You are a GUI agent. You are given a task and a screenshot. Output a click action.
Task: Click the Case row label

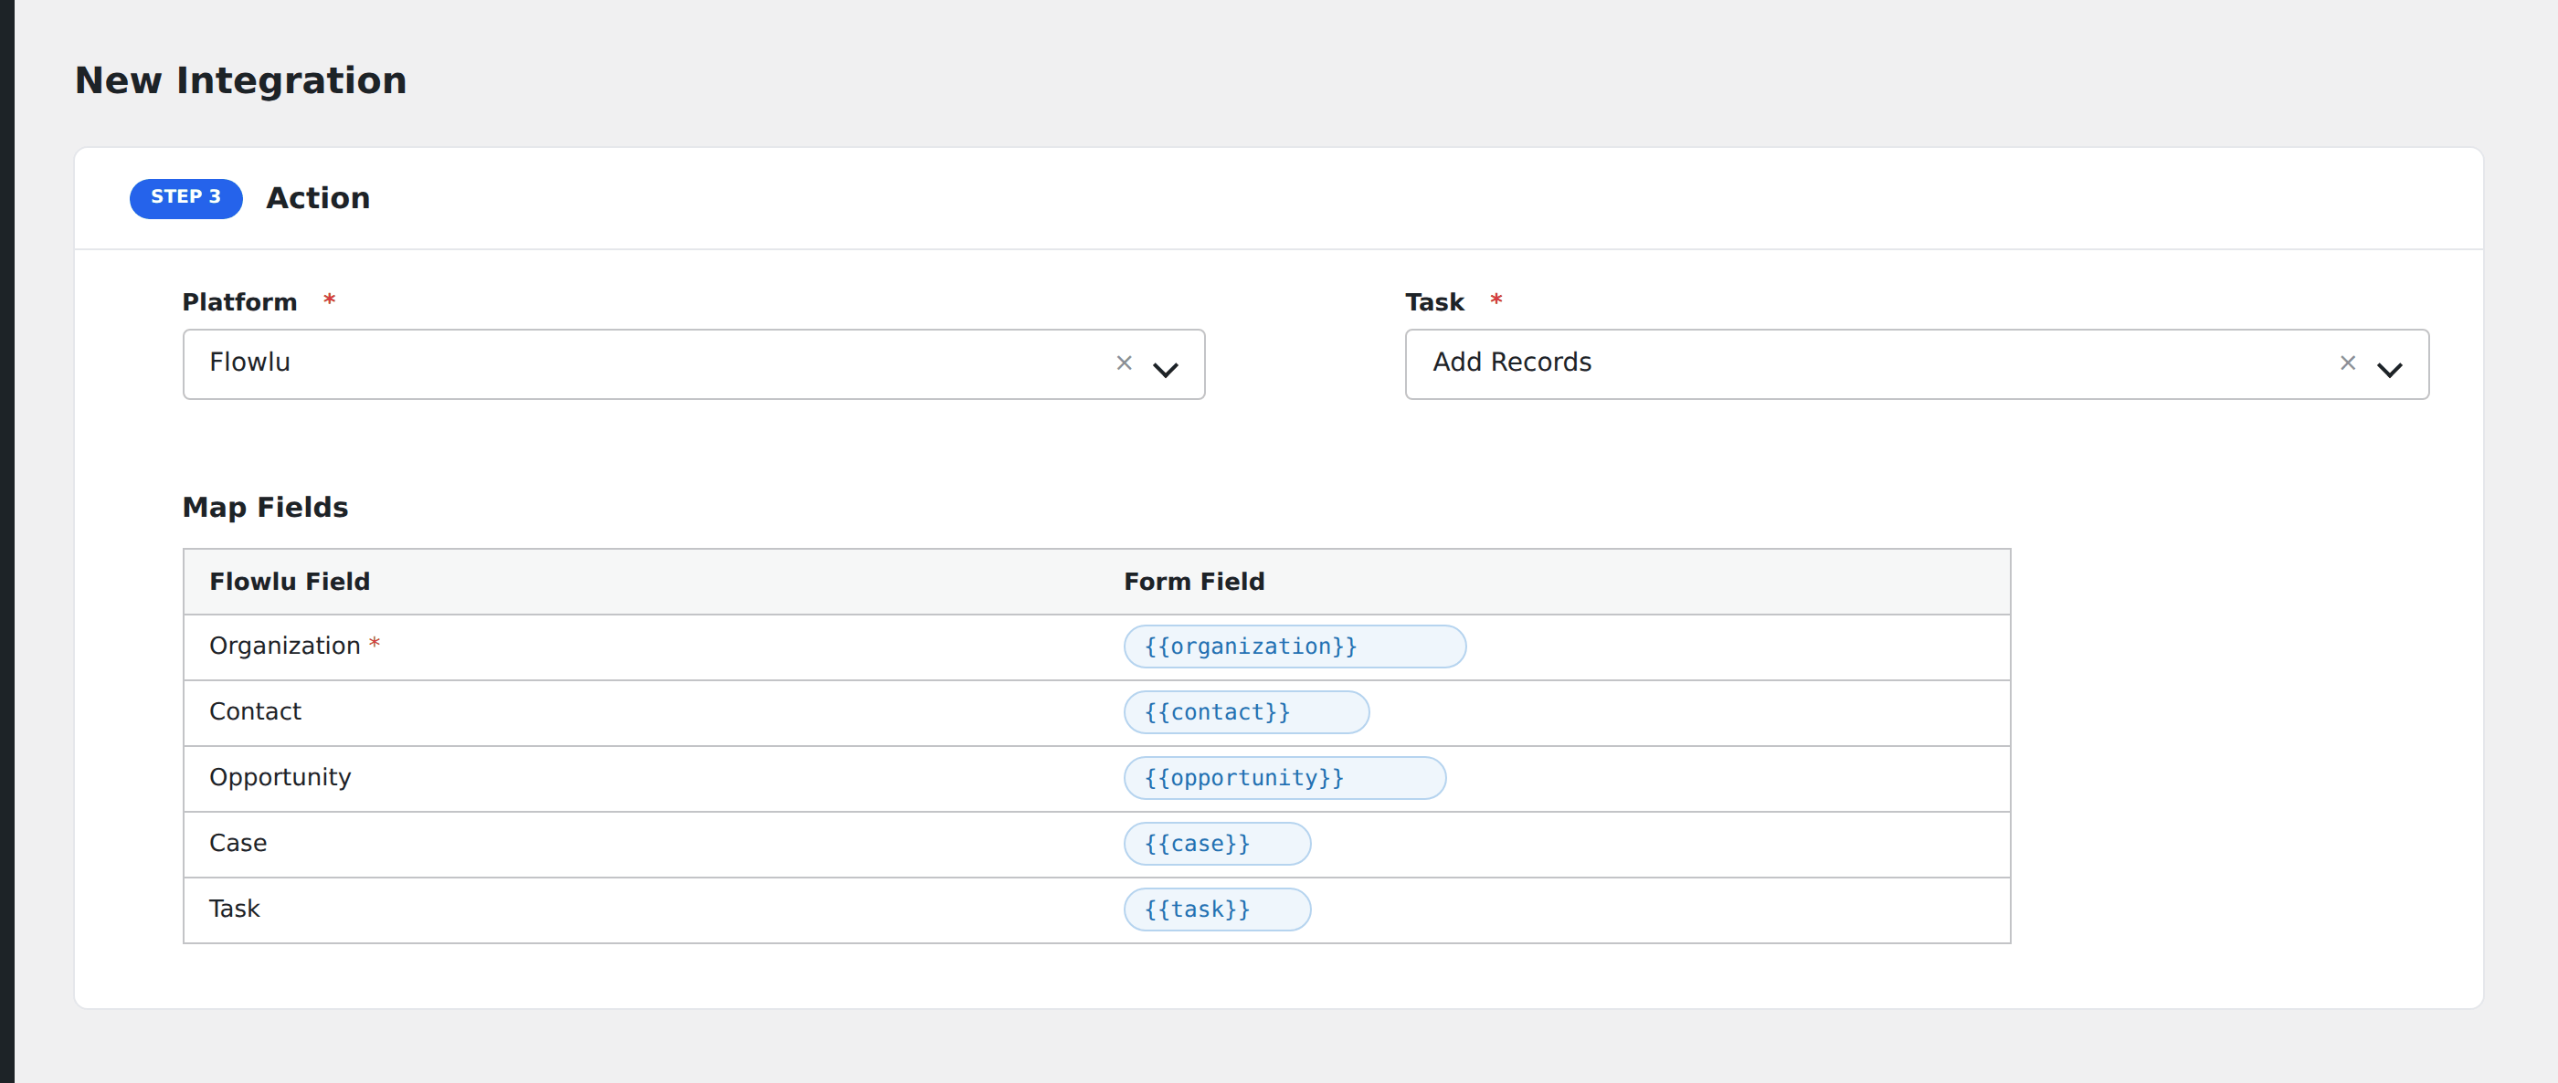[x=238, y=843]
